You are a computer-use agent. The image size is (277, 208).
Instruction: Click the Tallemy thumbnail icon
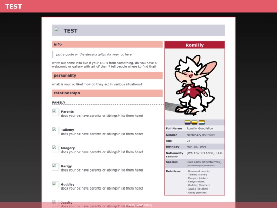click(55, 130)
